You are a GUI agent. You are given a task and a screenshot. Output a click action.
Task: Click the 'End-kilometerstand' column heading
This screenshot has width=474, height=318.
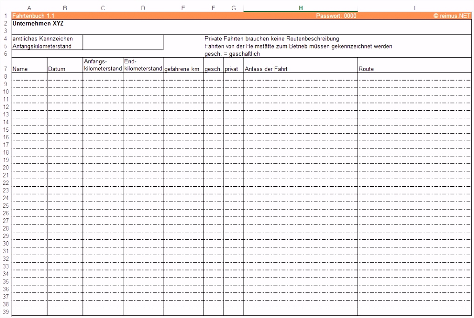point(143,65)
